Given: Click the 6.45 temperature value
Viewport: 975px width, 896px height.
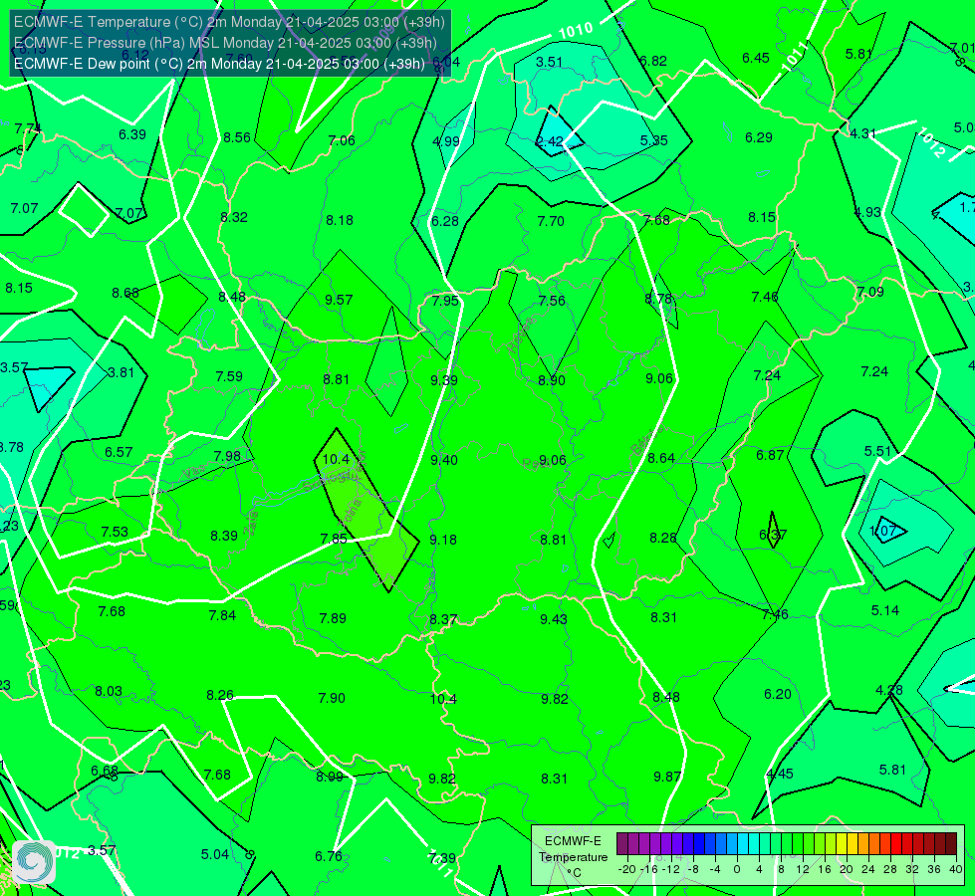Looking at the screenshot, I should point(756,58).
